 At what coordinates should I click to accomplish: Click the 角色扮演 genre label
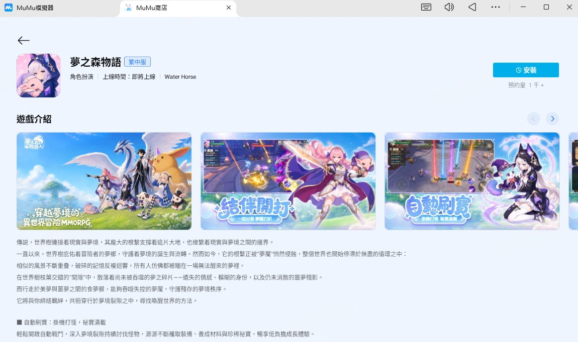click(x=81, y=77)
